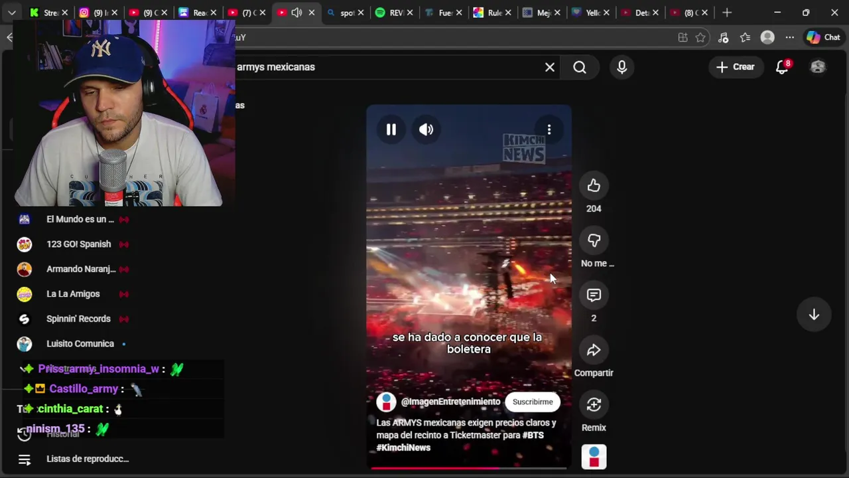Viewport: 849px width, 478px height.
Task: Go to the next Short with the down arrow
Action: (x=814, y=315)
